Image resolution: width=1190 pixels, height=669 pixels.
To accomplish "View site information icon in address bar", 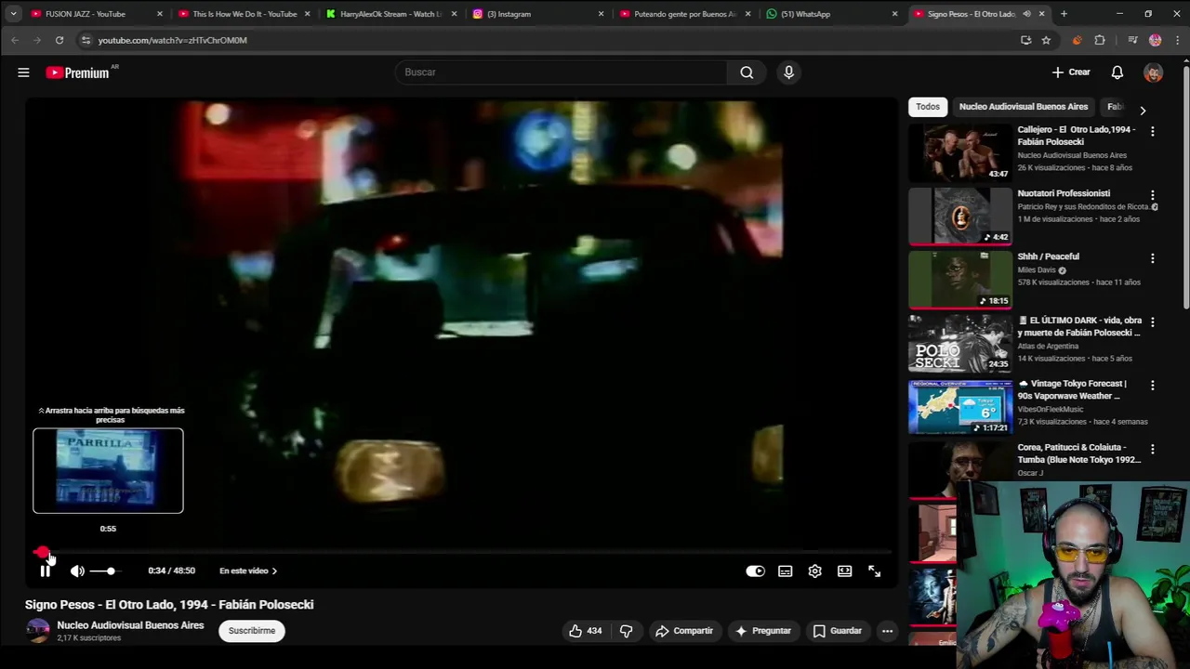I will coord(86,40).
